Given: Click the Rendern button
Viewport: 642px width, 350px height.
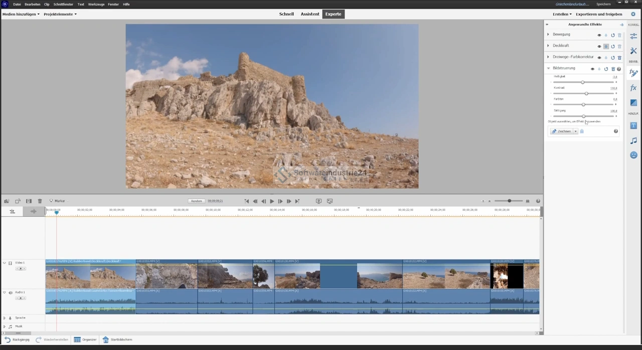Looking at the screenshot, I should 197,201.
